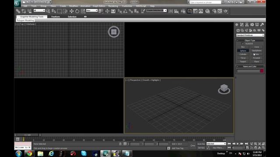
Task: Choose the Rectangular Selection Region tool
Action: click(x=59, y=11)
